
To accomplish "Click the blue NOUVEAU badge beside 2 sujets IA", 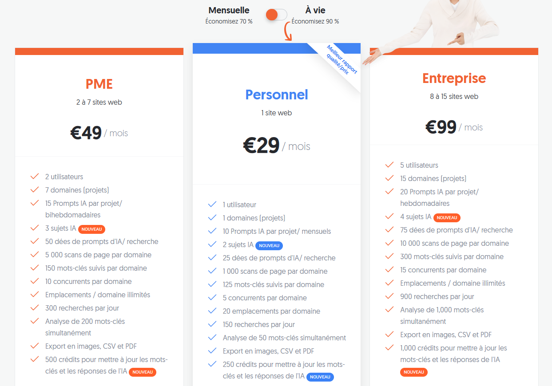I will point(269,246).
